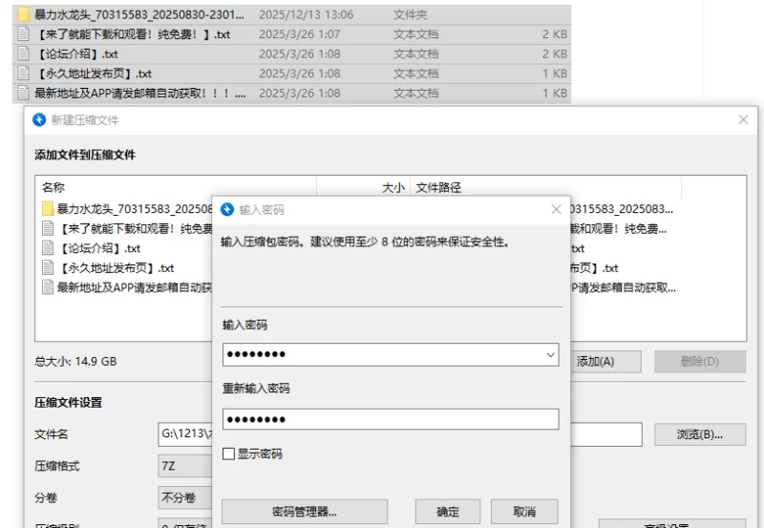The image size is (764, 528).
Task: Click the file icon of 最新地址及APP in the archive list
Action: [47, 286]
